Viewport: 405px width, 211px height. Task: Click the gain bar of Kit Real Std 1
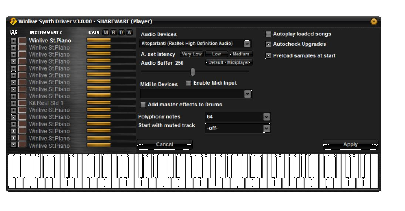111,103
